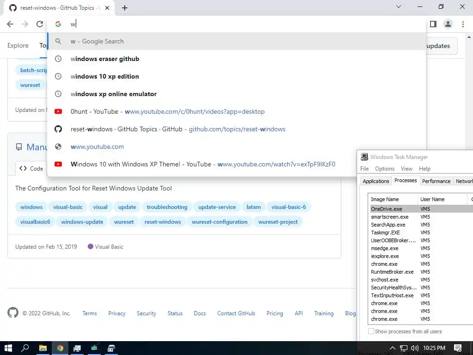Click the 'windows-update' topic tag

(82, 222)
